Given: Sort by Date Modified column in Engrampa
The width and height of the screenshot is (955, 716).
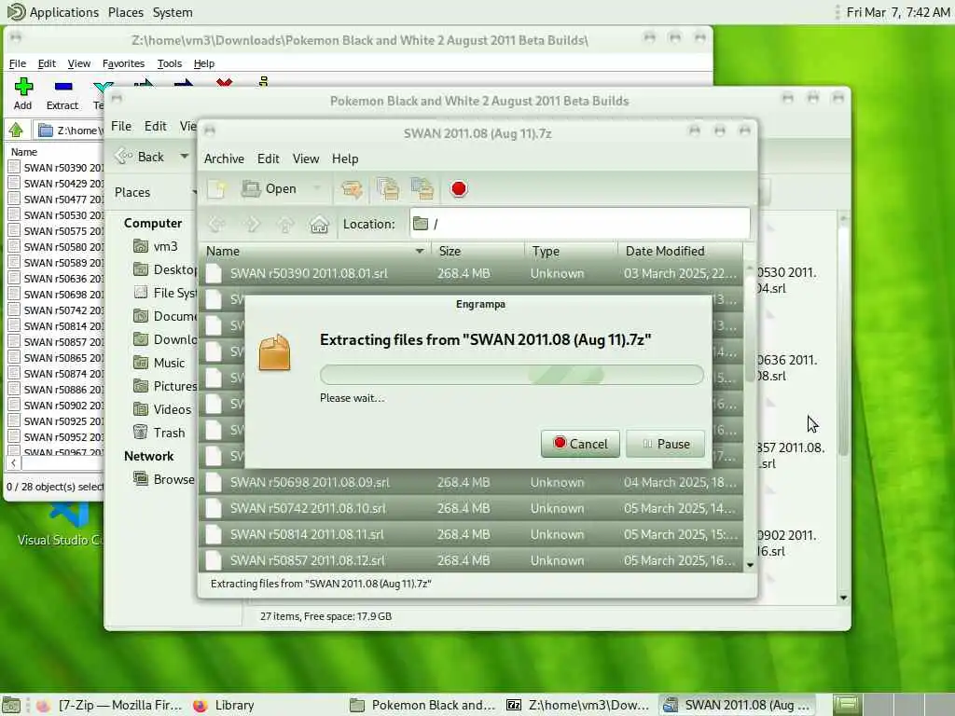Looking at the screenshot, I should [680, 251].
